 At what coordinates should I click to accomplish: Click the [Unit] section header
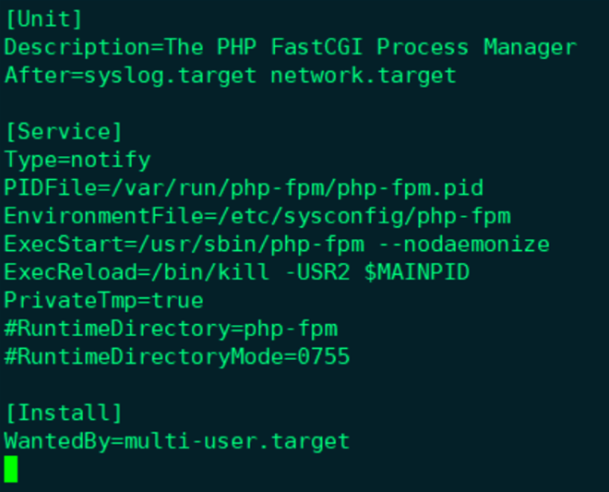pos(43,18)
